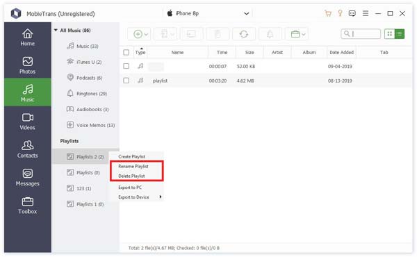This screenshot has height=257, width=417.
Task: Switch to Messages section
Action: point(28,177)
